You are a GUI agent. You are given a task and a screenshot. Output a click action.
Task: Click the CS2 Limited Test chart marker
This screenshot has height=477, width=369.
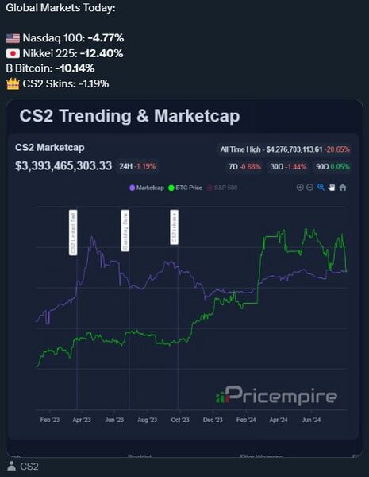tap(73, 233)
